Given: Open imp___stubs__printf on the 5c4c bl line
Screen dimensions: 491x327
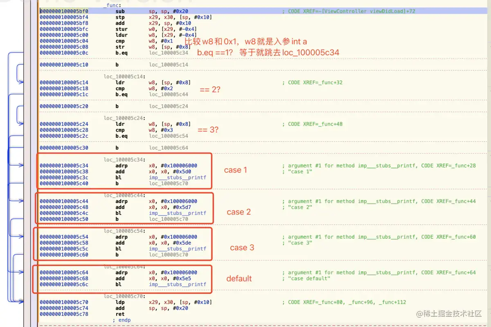Looking at the screenshot, I should (178, 213).
